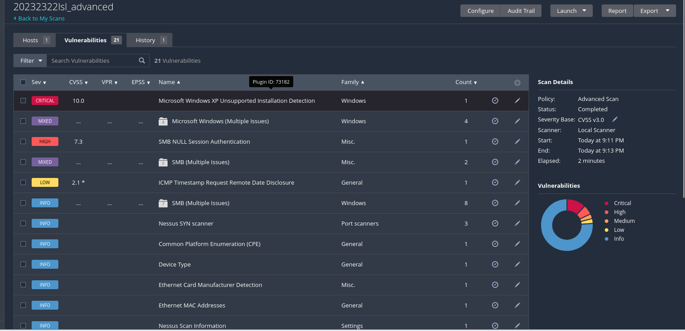
Task: Click the accept-risk circle icon for the Windows XP row
Action: 495,101
